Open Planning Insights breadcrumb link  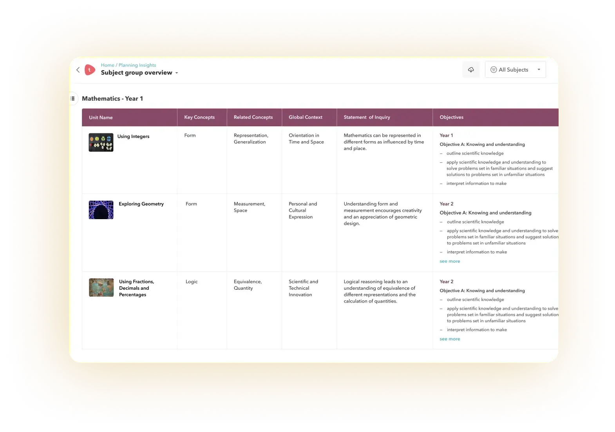coord(137,65)
